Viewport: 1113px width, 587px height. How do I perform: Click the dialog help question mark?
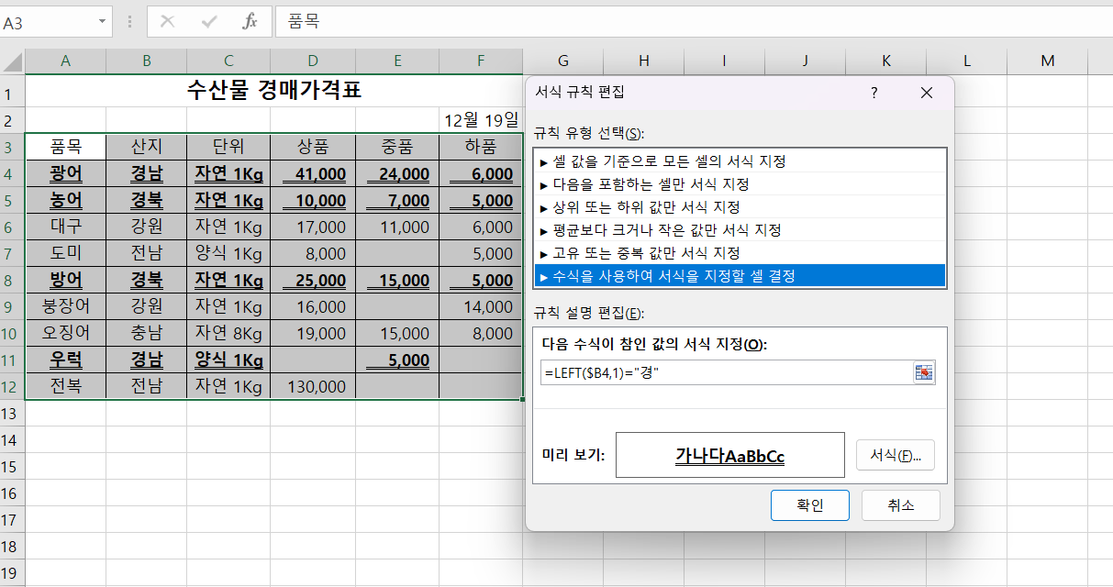coord(874,93)
